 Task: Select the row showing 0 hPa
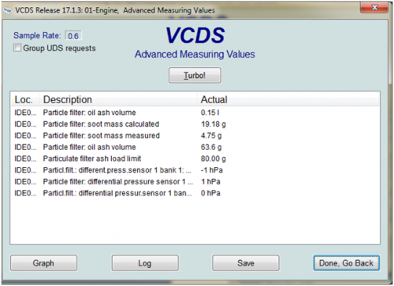pos(195,193)
